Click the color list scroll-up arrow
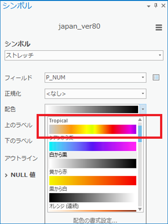 coord(140,120)
